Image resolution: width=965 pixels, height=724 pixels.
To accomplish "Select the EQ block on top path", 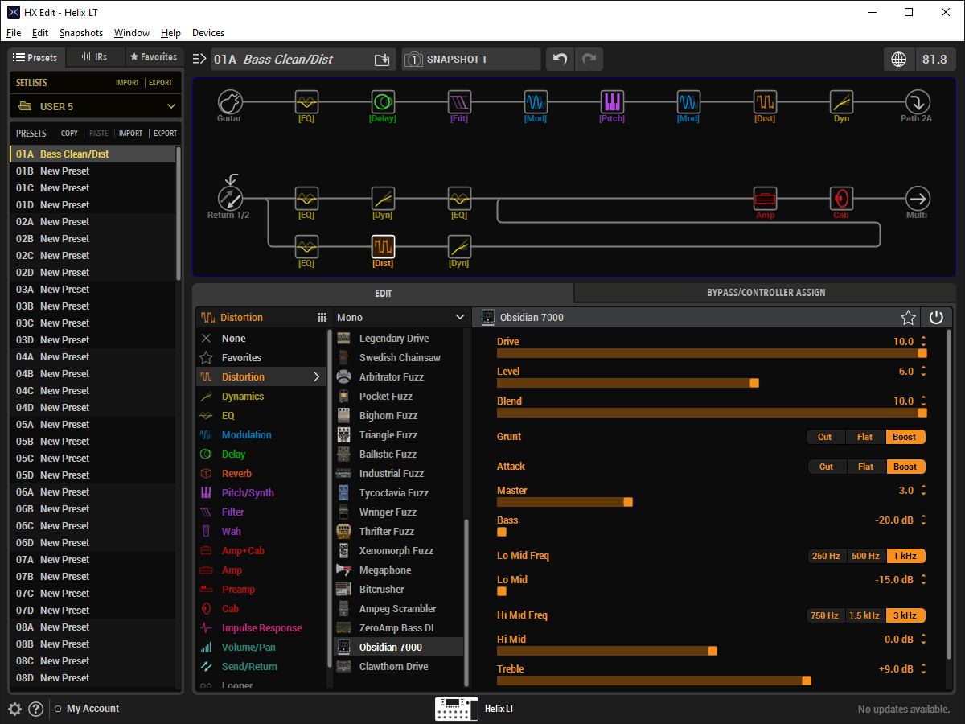I will (x=306, y=102).
